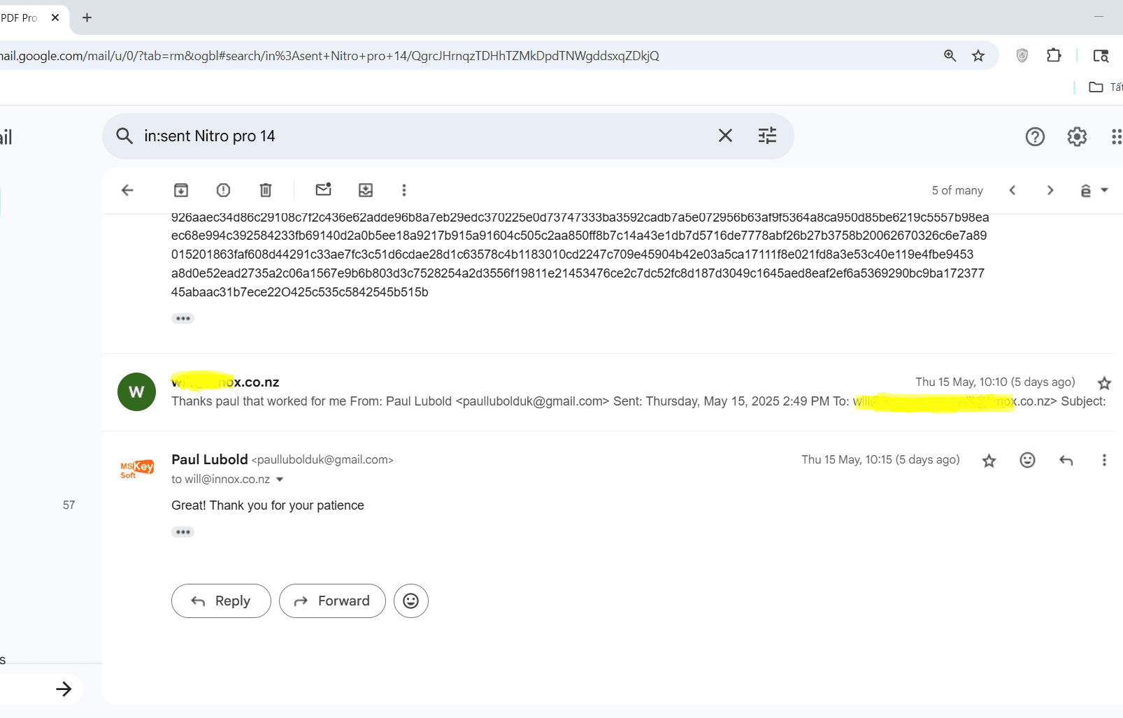Open the search options filter icon
The height and width of the screenshot is (718, 1123).
click(767, 136)
